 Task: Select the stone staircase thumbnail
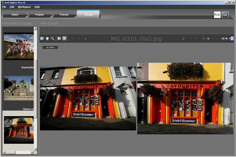coord(19,88)
